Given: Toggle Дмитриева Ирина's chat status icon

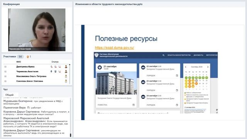Looking at the screenshot, I should click(x=59, y=67).
